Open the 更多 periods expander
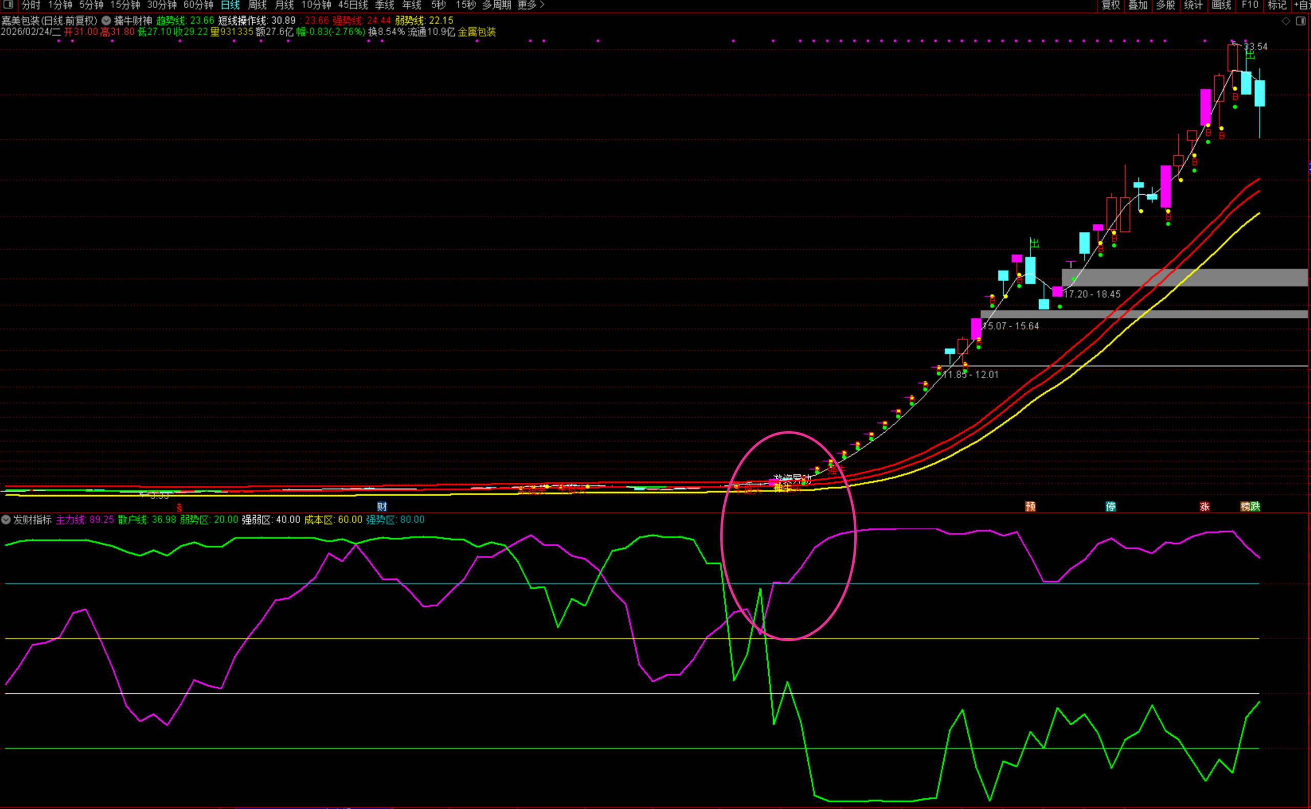This screenshot has width=1311, height=809. pos(530,5)
